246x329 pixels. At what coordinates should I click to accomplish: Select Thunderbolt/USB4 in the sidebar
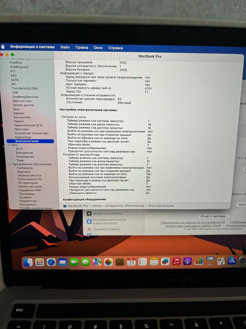[x=25, y=88]
